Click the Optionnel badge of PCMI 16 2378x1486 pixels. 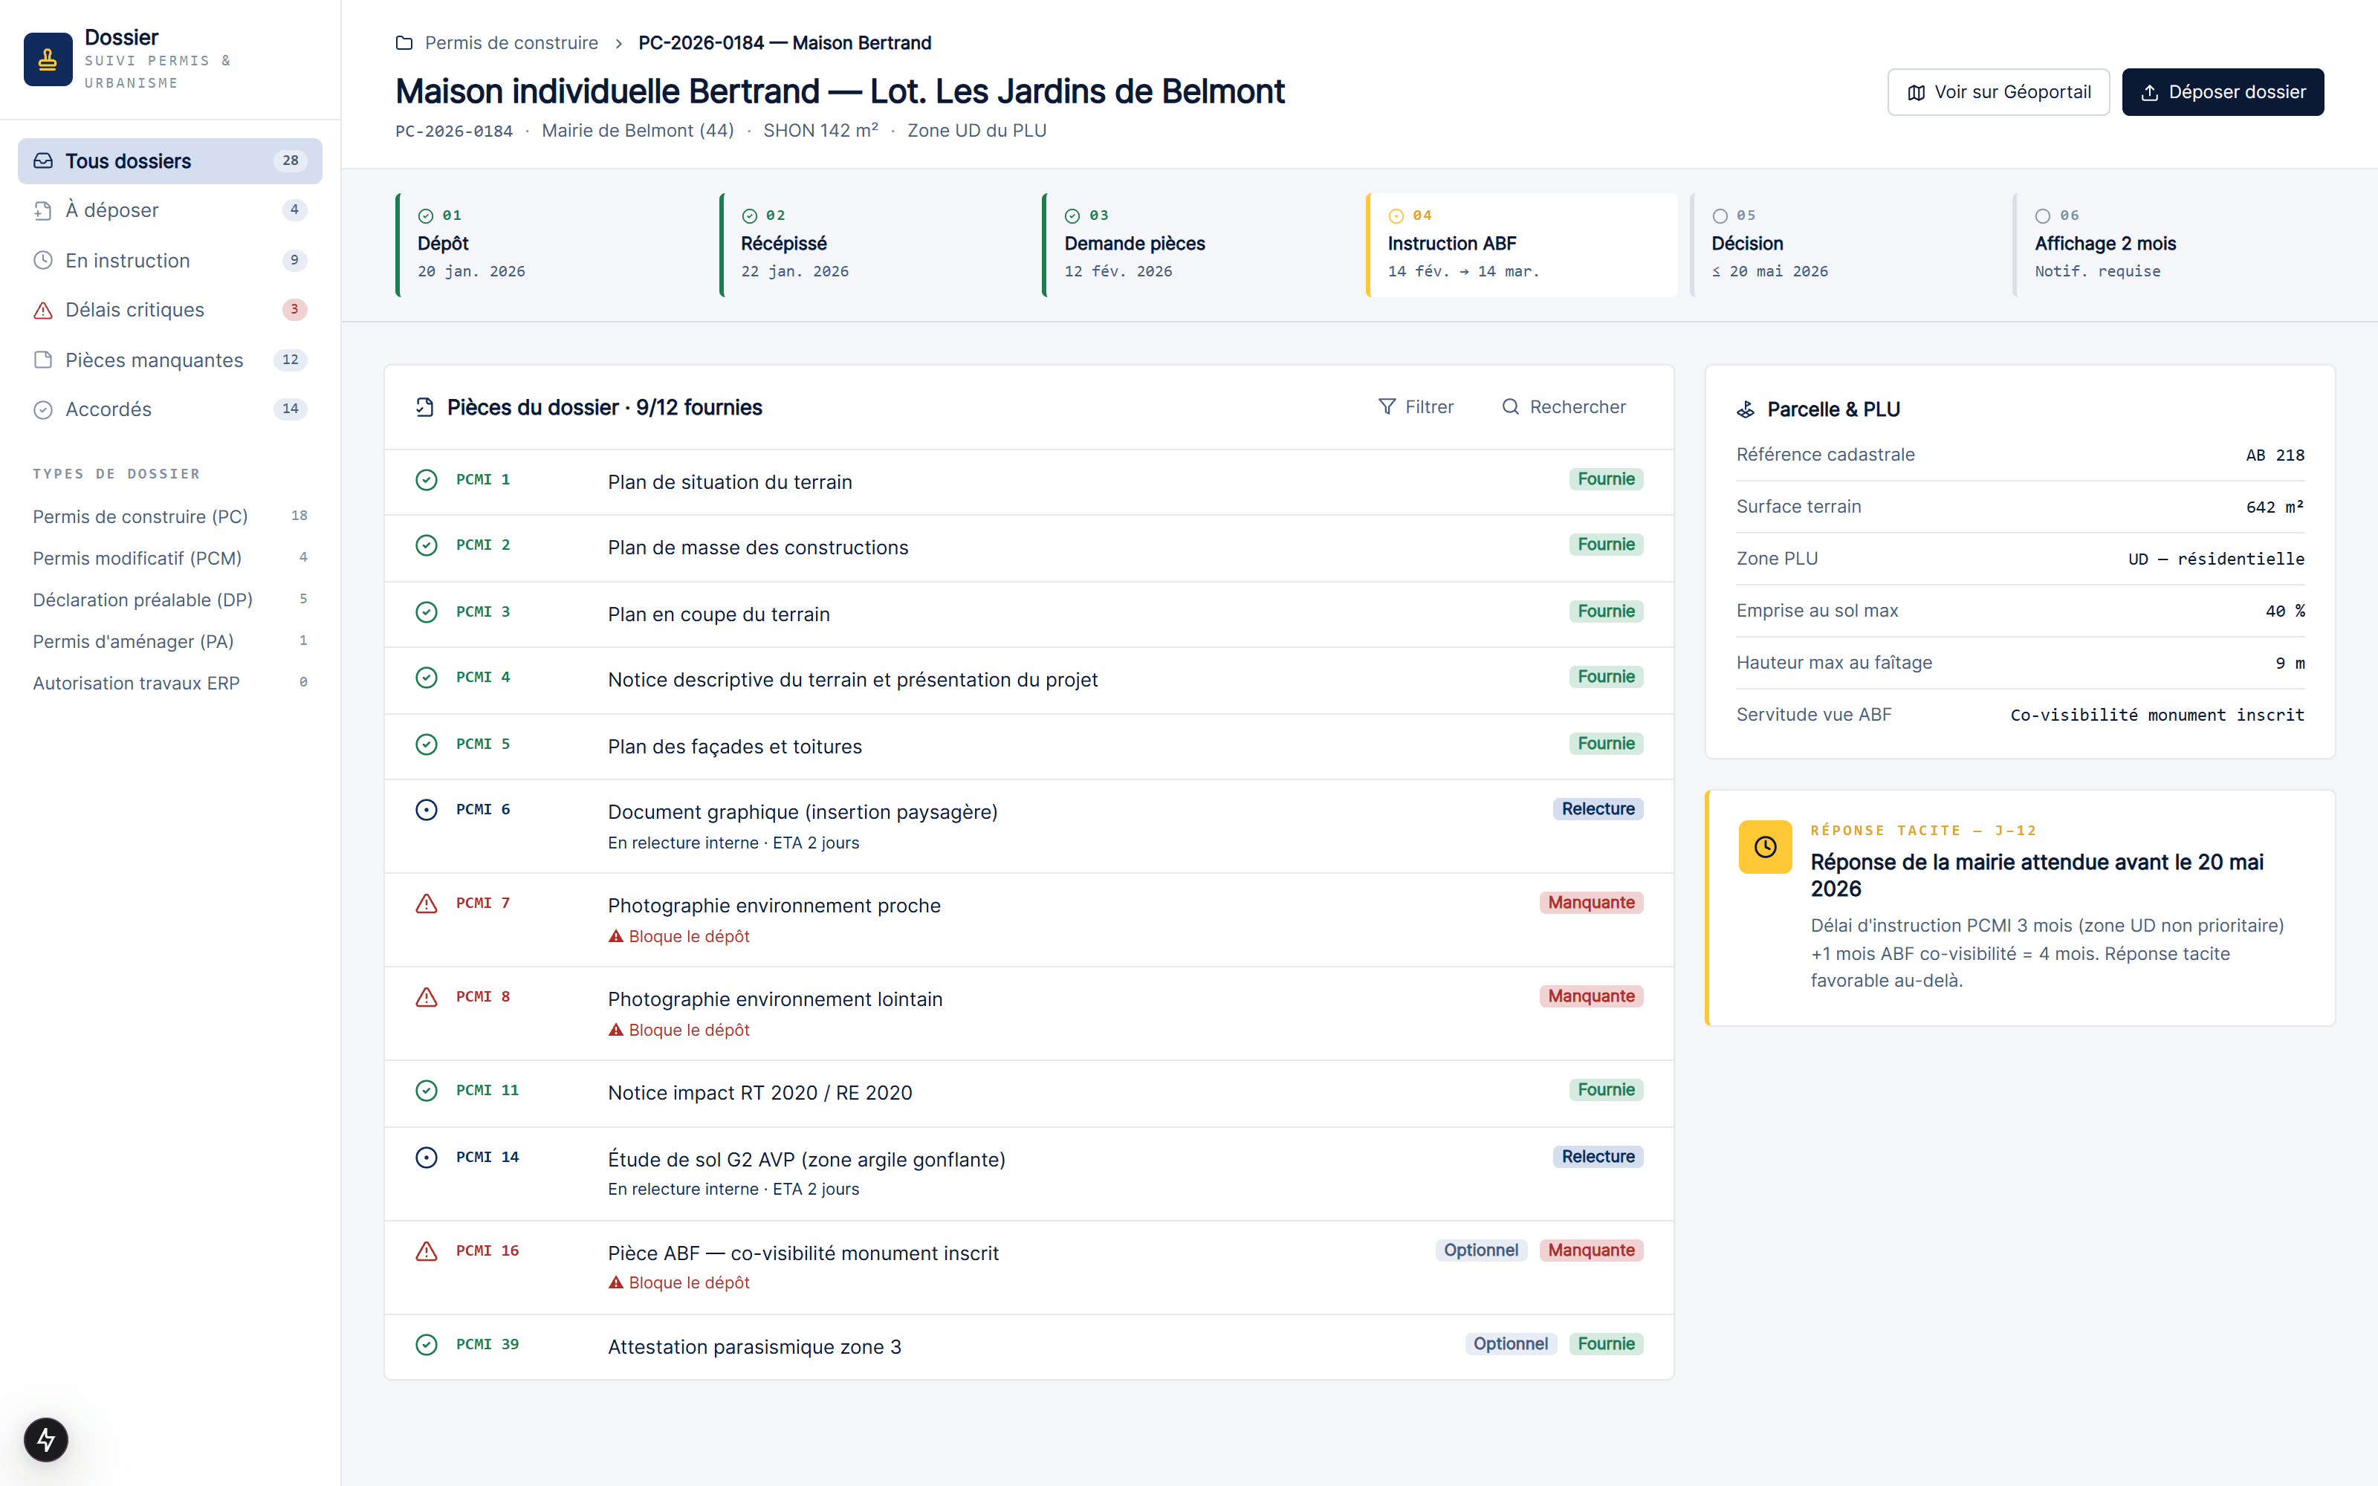pyautogui.click(x=1481, y=1250)
